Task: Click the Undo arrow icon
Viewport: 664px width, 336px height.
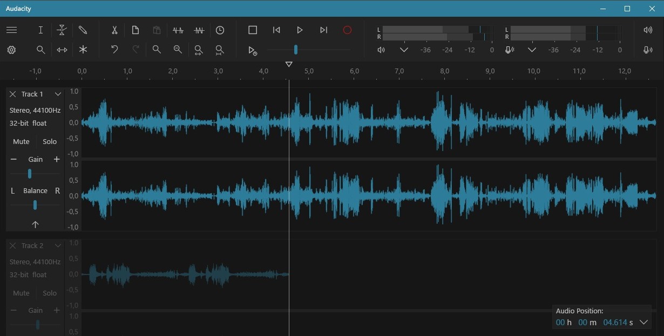Action: (114, 50)
